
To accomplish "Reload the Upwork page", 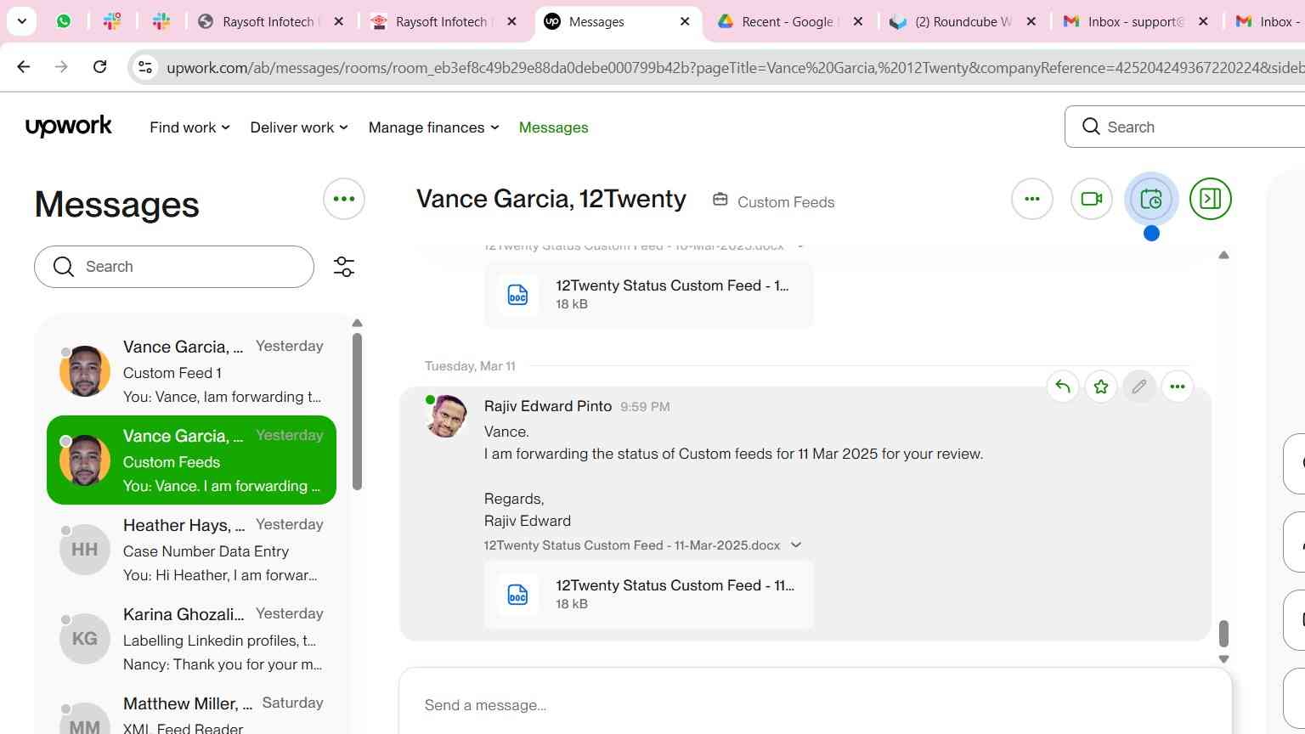I will tap(99, 66).
